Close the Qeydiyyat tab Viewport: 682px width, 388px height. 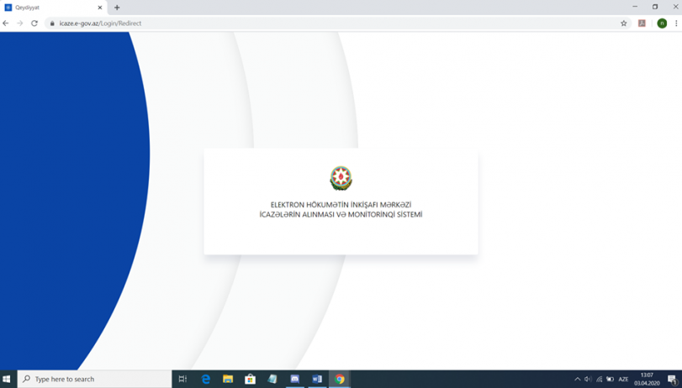(99, 8)
